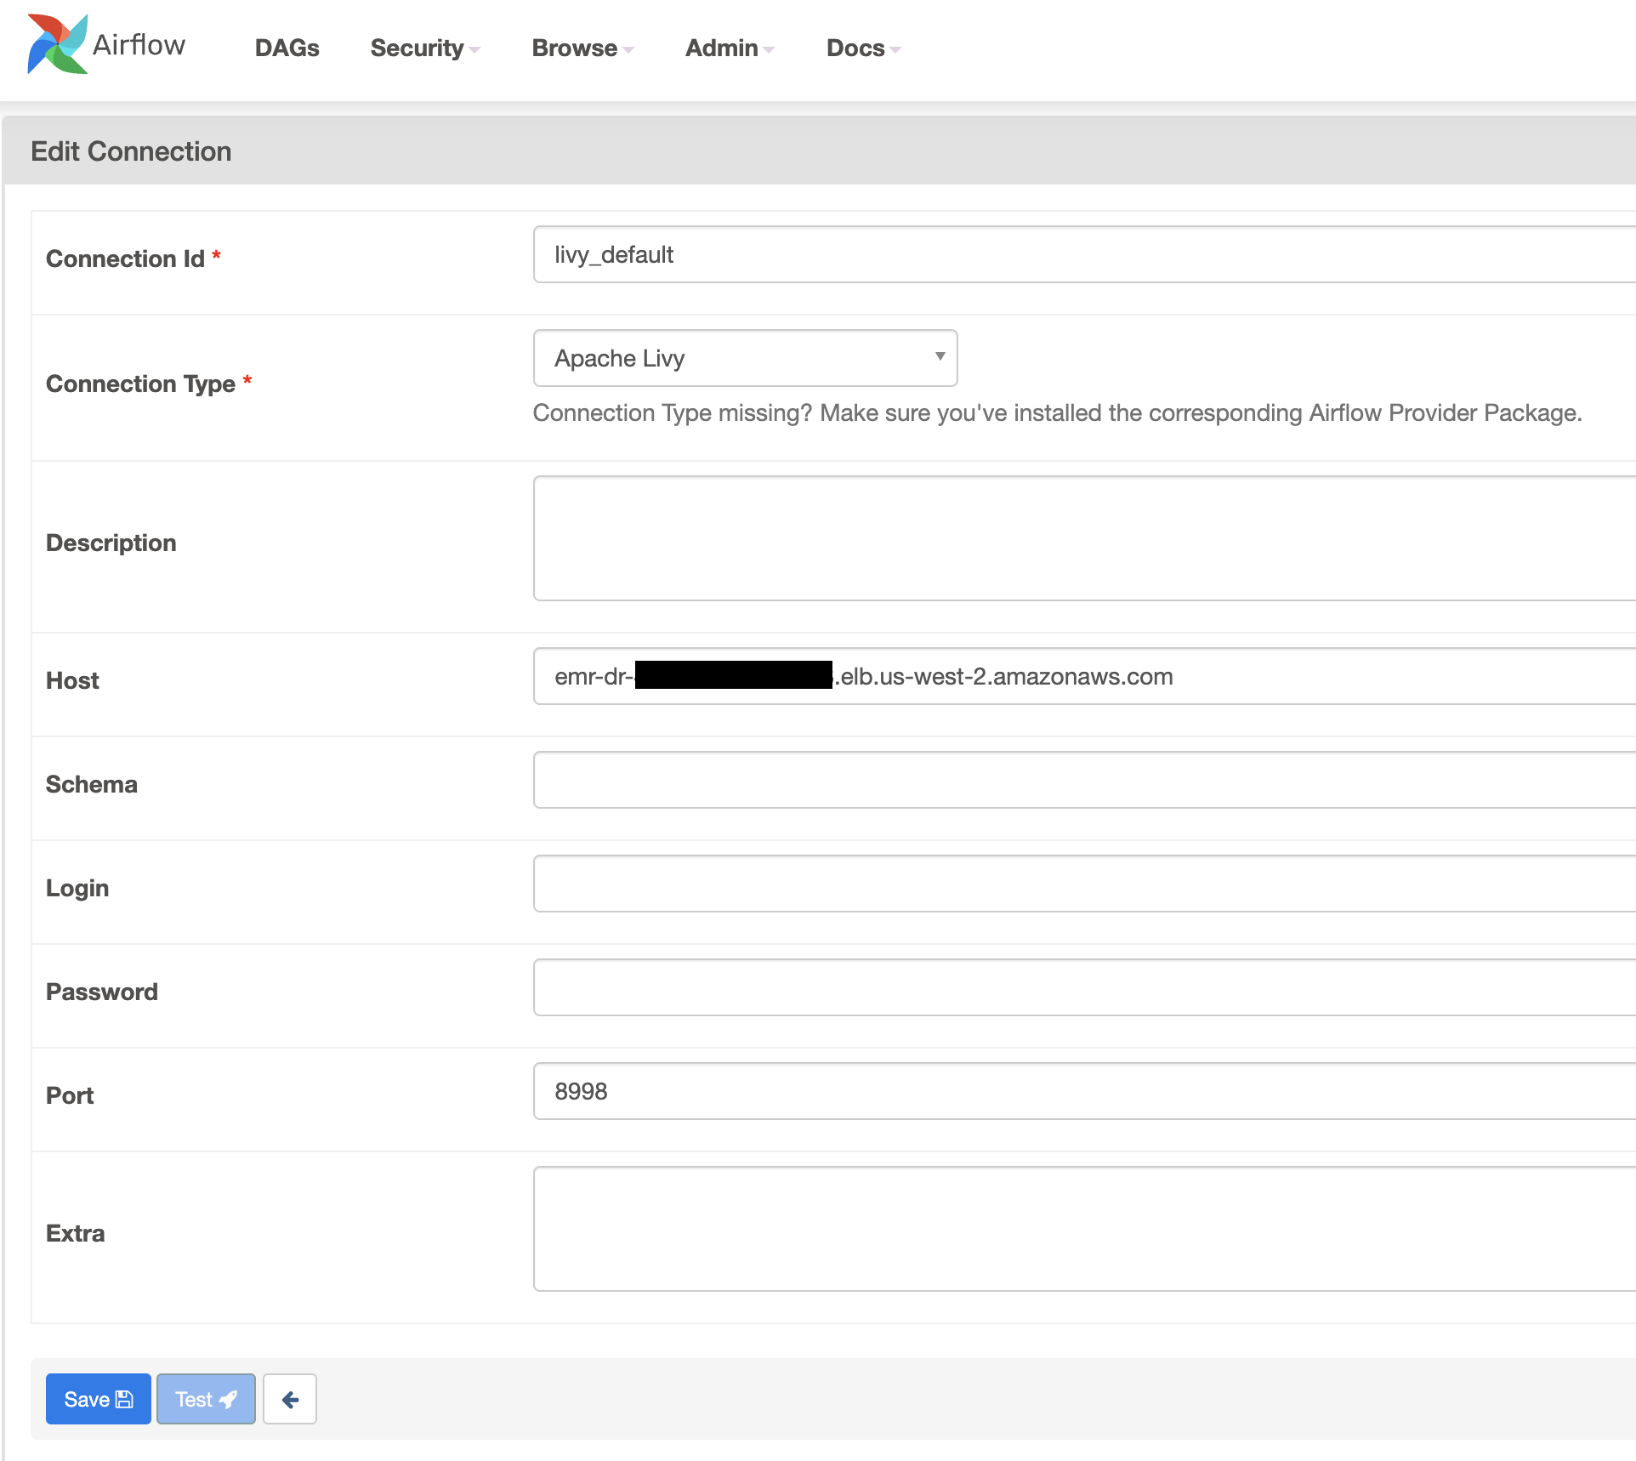1636x1461 pixels.
Task: Click into the Host field
Action: point(1275,676)
